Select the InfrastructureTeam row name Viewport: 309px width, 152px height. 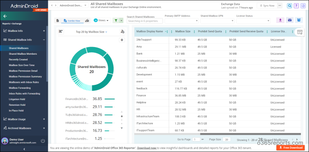coord(148,117)
